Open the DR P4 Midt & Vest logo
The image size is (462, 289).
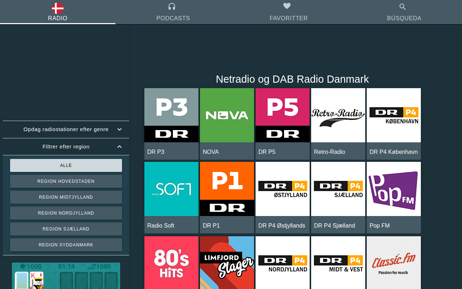coord(338,263)
